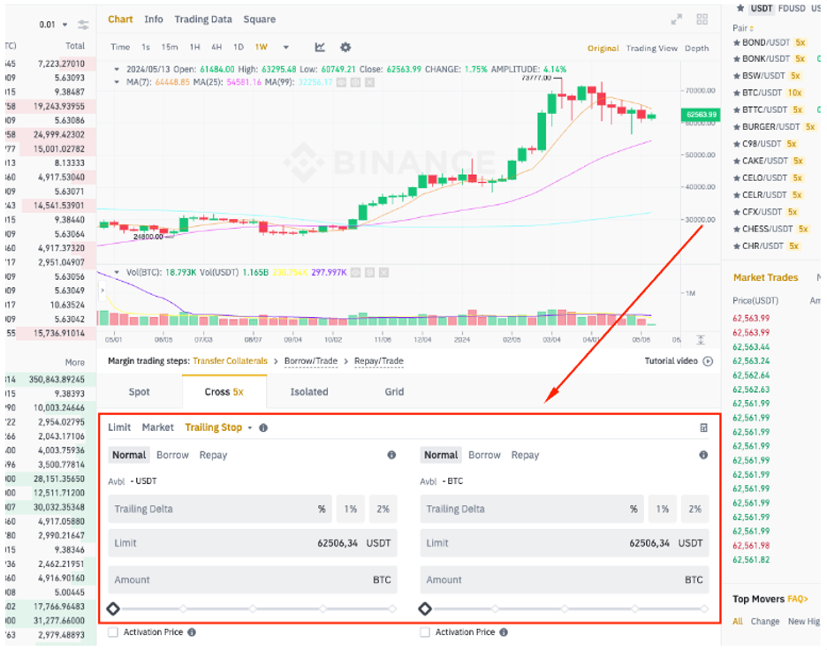Switch to the Isolated margin tab

308,391
